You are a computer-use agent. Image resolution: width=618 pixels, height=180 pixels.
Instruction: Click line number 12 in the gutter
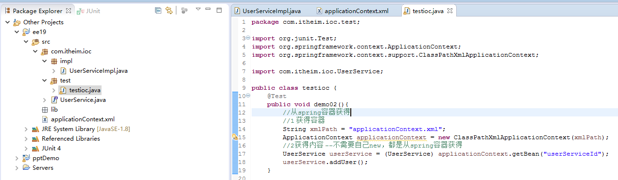pos(242,112)
